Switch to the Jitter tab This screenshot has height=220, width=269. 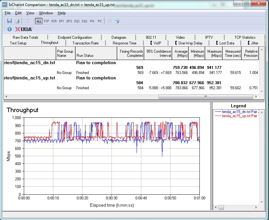(253, 43)
